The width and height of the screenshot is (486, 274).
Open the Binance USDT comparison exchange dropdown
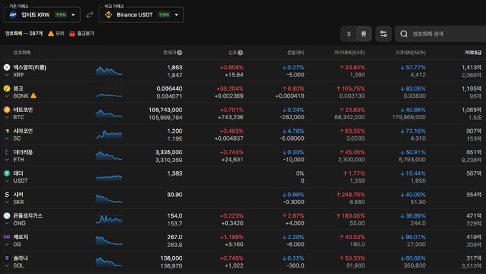142,14
